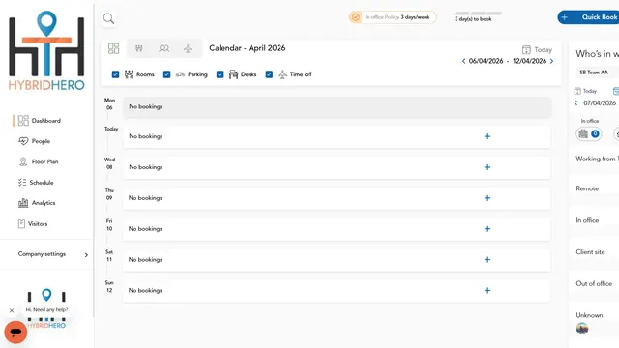Toggle the Desks checkbox filter

[x=220, y=74]
